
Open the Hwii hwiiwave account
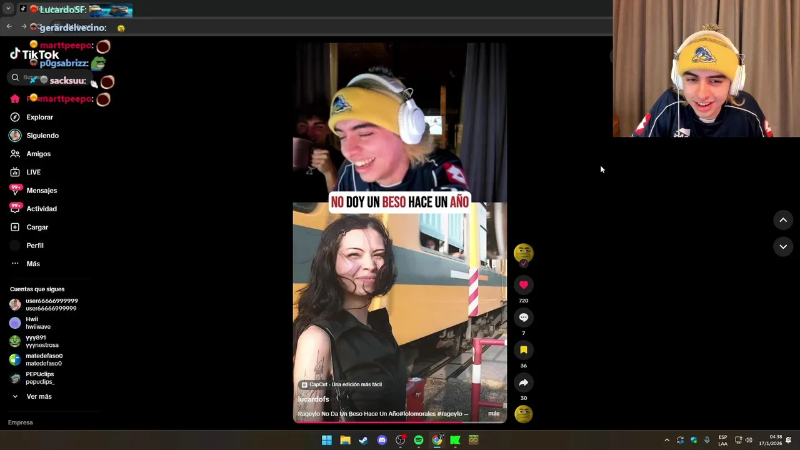tap(30, 322)
